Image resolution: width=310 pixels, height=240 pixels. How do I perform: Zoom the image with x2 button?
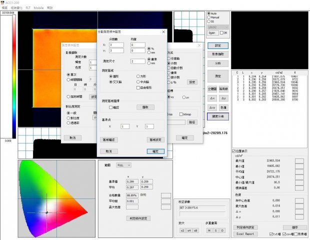click(x=182, y=230)
